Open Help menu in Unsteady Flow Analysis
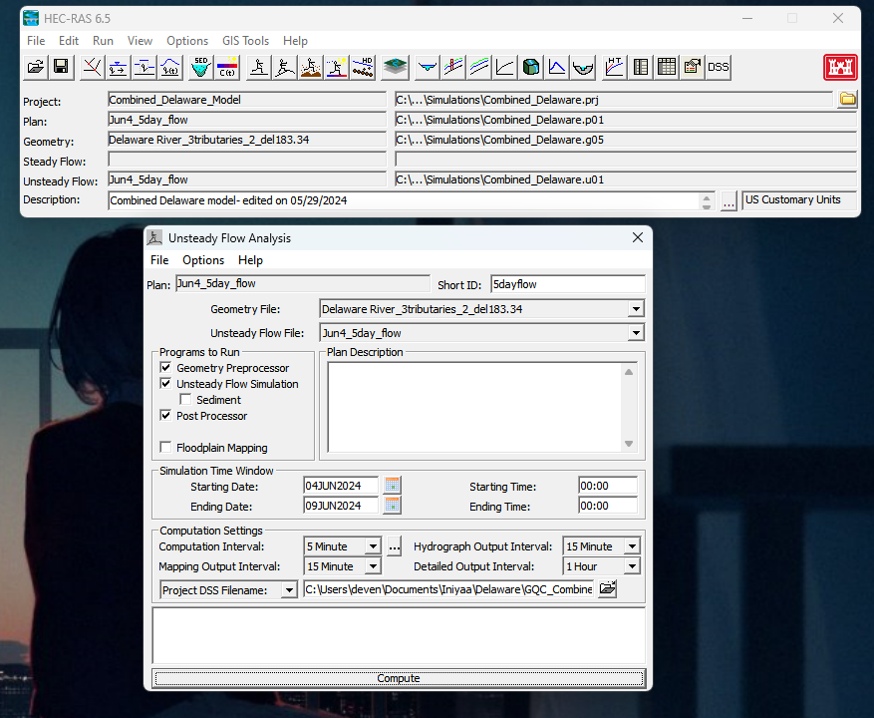Image resolution: width=874 pixels, height=718 pixels. pos(250,260)
